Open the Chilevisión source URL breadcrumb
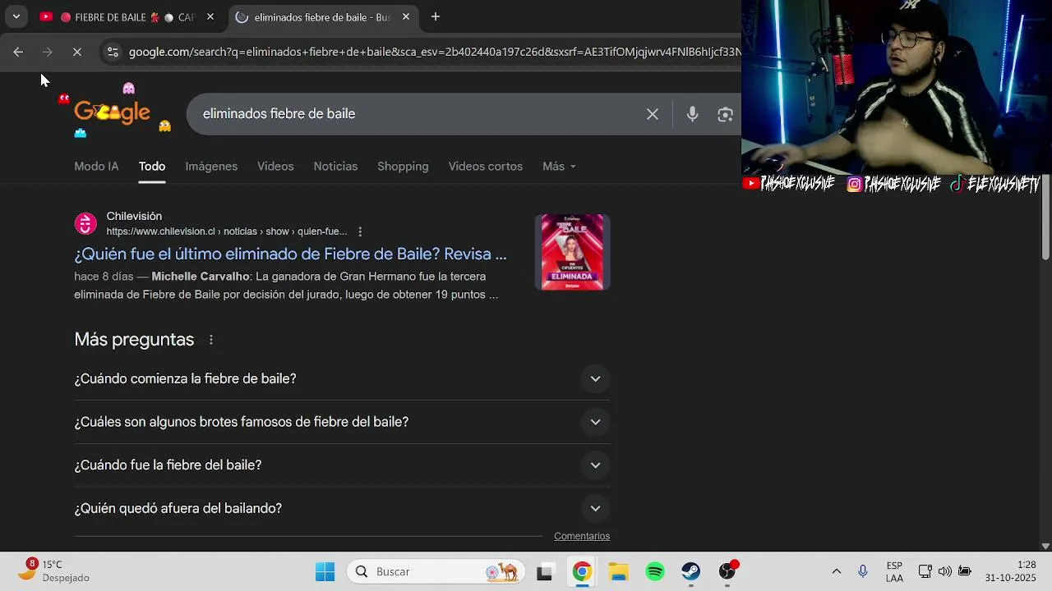The width and height of the screenshot is (1052, 591). (227, 231)
